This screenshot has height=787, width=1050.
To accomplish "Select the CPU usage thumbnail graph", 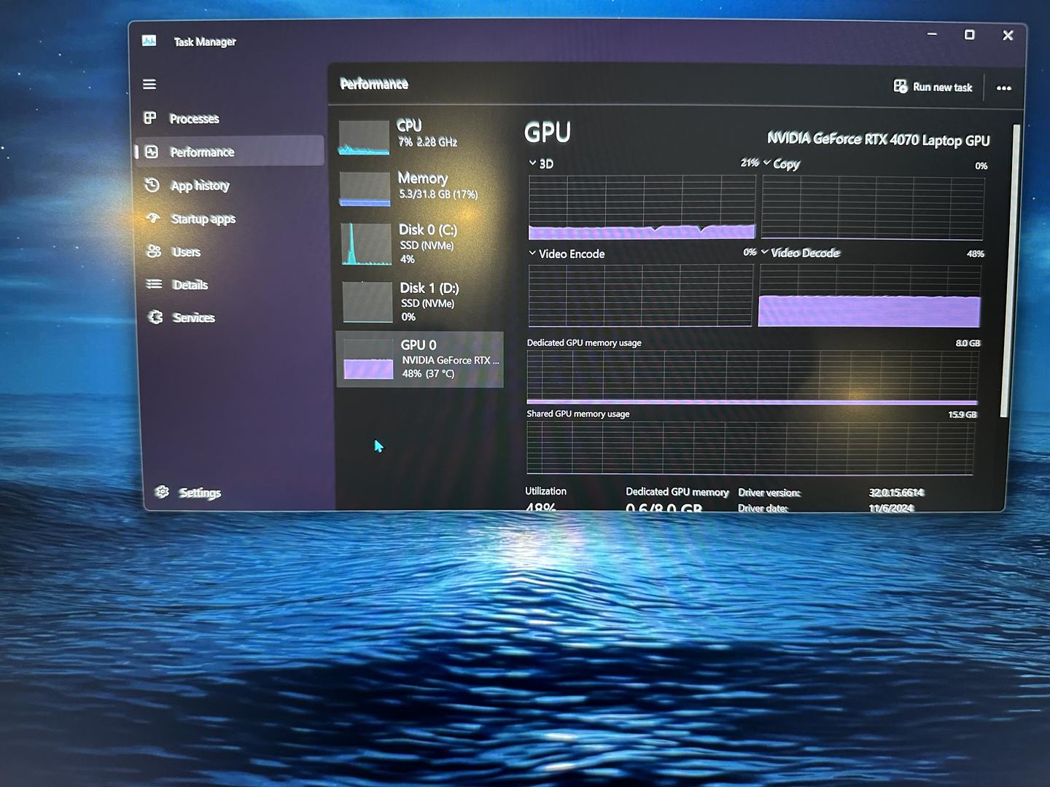I will (x=364, y=138).
